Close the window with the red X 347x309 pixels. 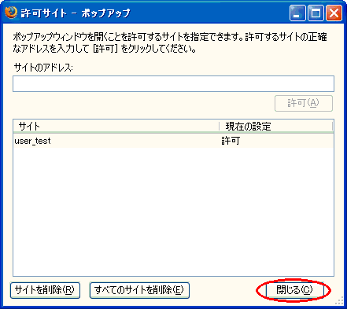334,13
